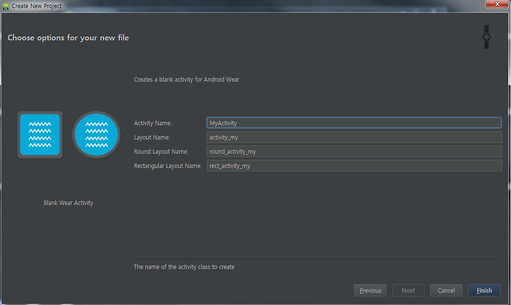Screen dimensions: 511x305
Task: Click the Rectangular Layout Name field
Action: tap(354, 166)
